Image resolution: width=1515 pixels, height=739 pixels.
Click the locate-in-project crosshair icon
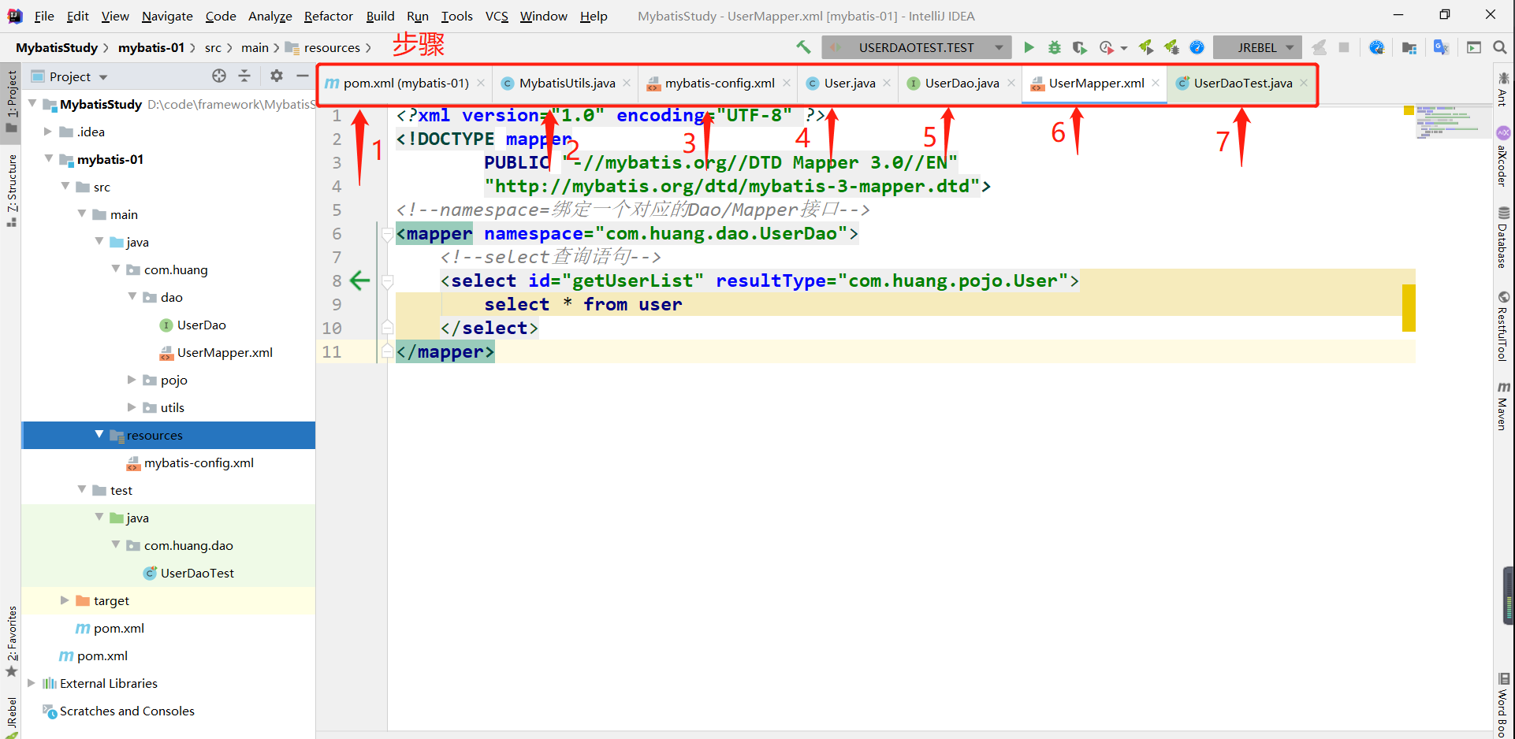point(219,76)
